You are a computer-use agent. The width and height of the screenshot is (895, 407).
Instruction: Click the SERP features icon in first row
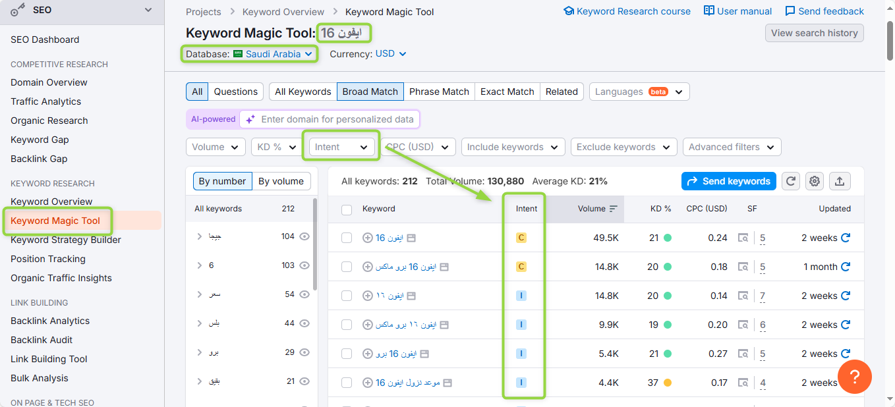coord(743,238)
